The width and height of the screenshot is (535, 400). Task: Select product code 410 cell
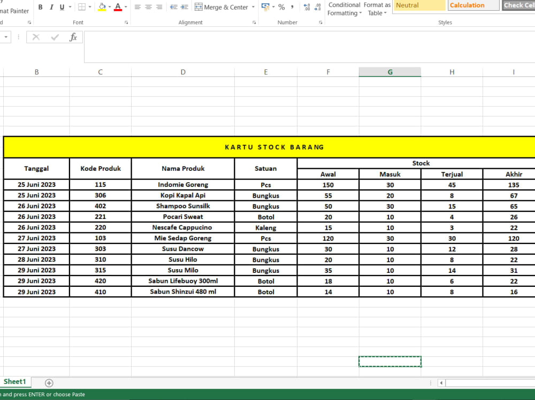pyautogui.click(x=101, y=292)
